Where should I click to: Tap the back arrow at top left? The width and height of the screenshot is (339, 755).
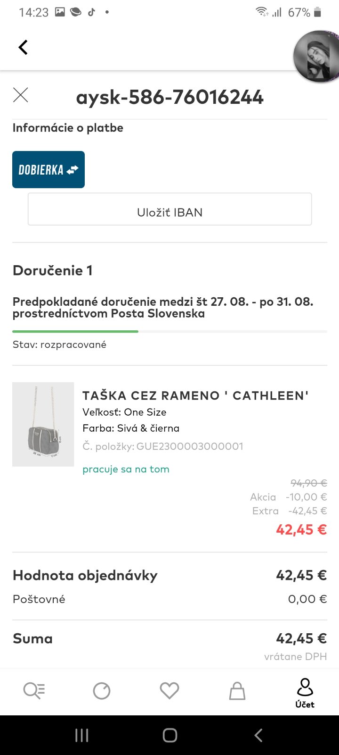pyautogui.click(x=23, y=47)
